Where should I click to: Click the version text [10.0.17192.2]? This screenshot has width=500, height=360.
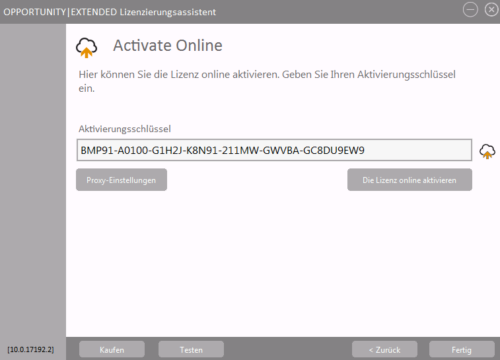30,349
